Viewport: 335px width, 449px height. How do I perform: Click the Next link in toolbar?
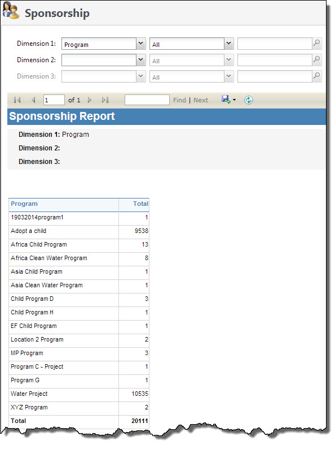(201, 100)
